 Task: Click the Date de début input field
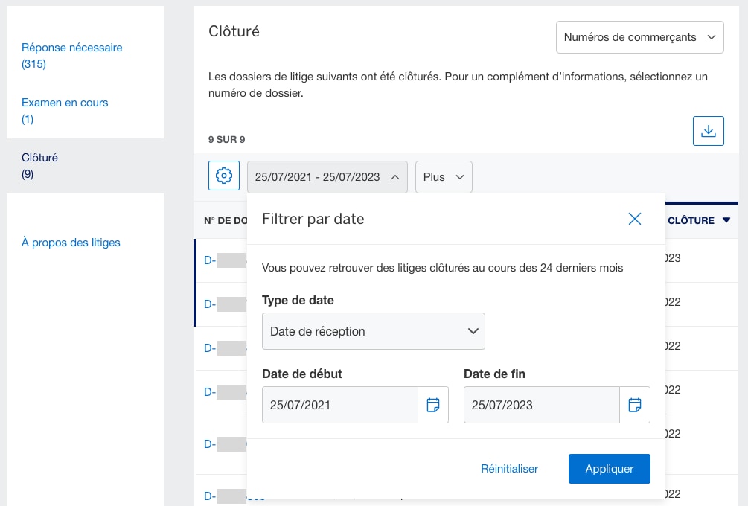pos(339,404)
